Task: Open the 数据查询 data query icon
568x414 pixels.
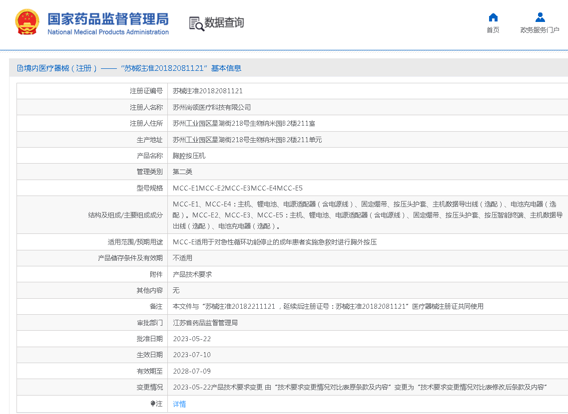Action: [217, 22]
